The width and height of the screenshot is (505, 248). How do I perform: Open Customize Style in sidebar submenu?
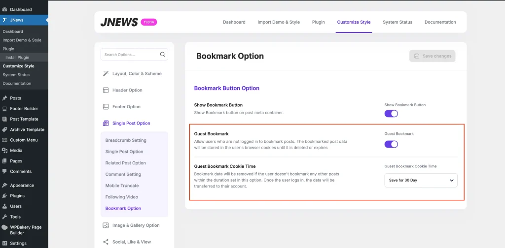pyautogui.click(x=18, y=66)
